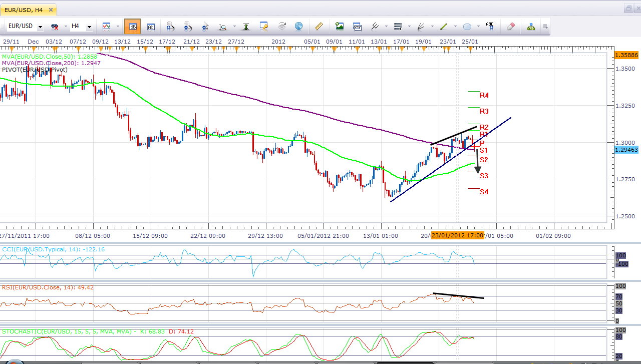641x364 pixels.
Task: Click the chart template window icon
Action: tap(357, 27)
